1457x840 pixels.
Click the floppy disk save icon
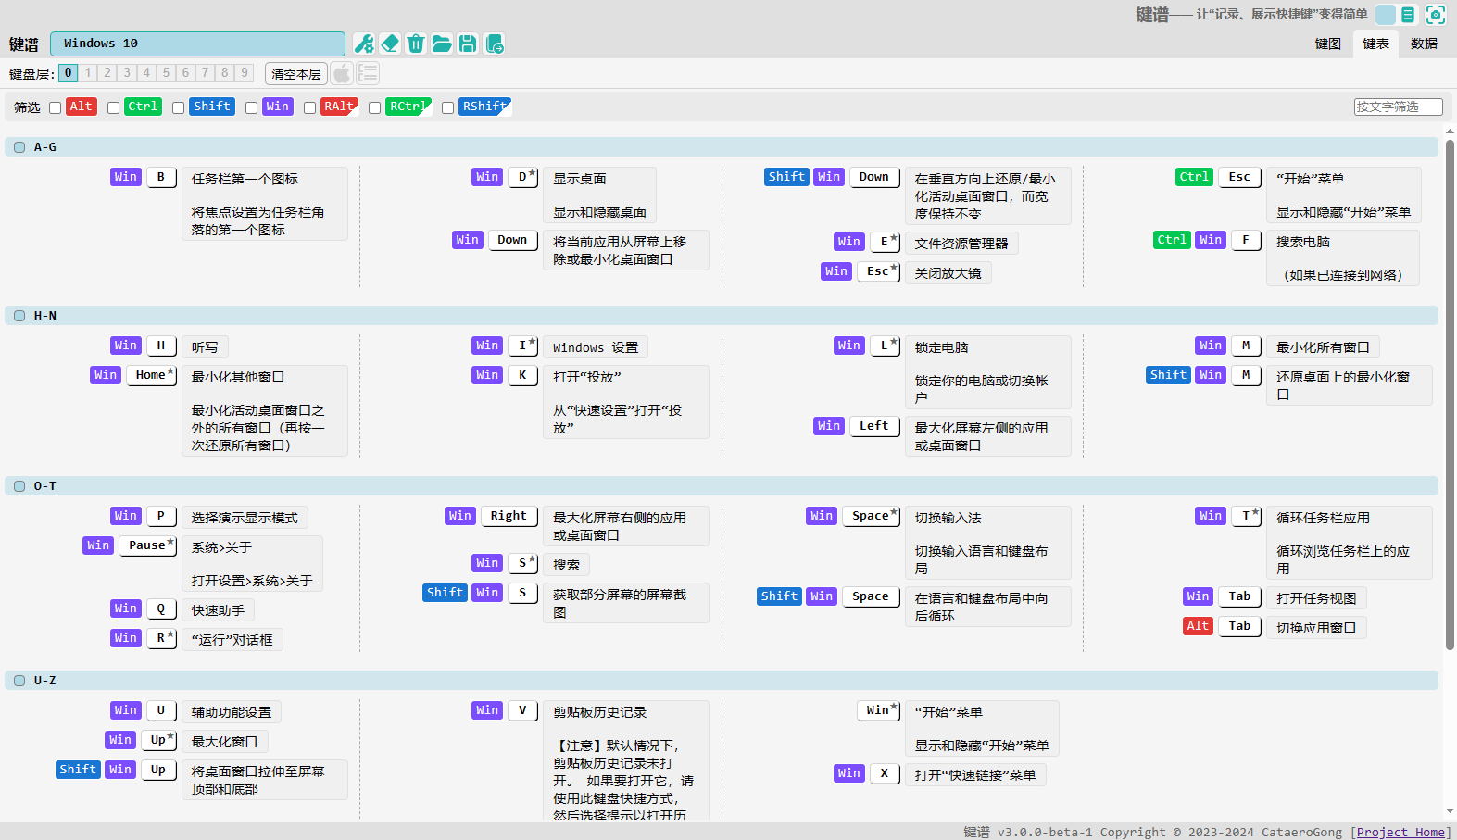coord(468,44)
